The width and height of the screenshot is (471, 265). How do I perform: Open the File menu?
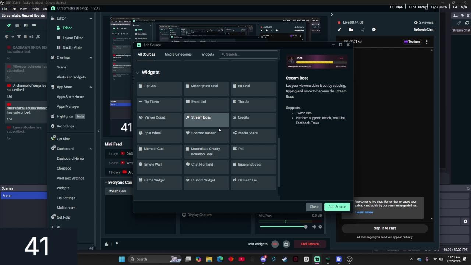click(4, 9)
